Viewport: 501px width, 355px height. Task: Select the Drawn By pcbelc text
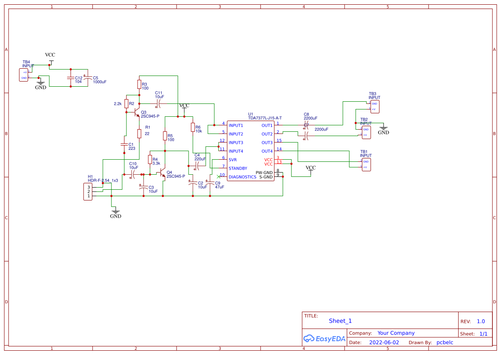[x=445, y=342]
